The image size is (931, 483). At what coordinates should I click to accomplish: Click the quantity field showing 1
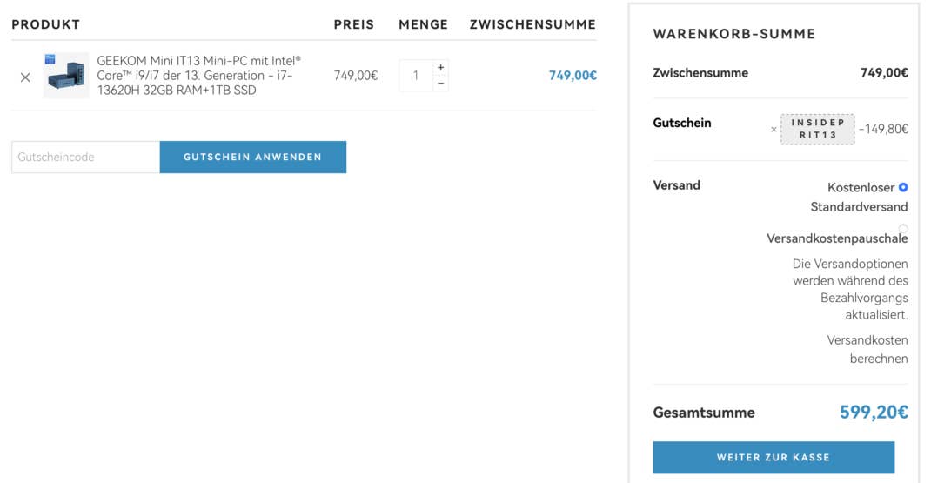pos(416,76)
